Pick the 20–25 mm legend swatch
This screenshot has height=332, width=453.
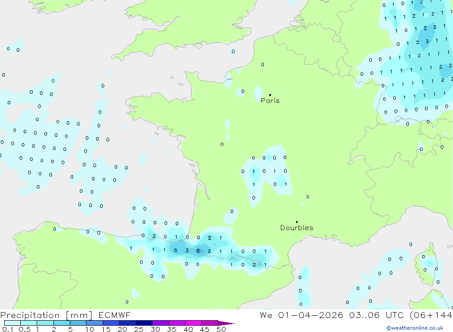(x=128, y=323)
